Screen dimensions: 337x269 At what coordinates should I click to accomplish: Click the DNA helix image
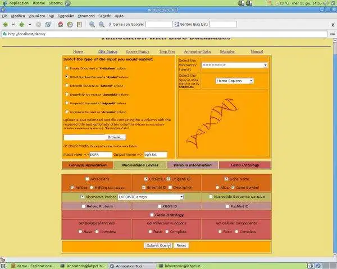point(212,123)
